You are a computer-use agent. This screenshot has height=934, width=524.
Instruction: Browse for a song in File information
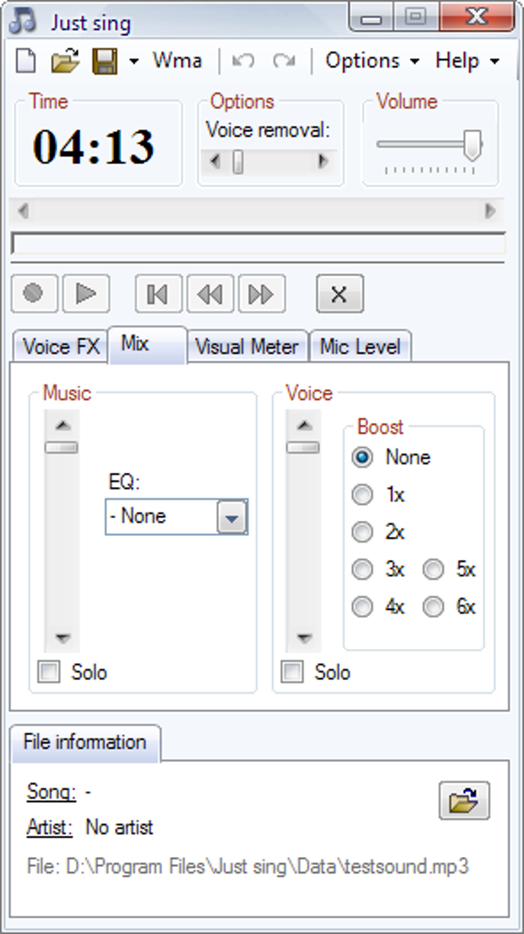click(x=464, y=801)
